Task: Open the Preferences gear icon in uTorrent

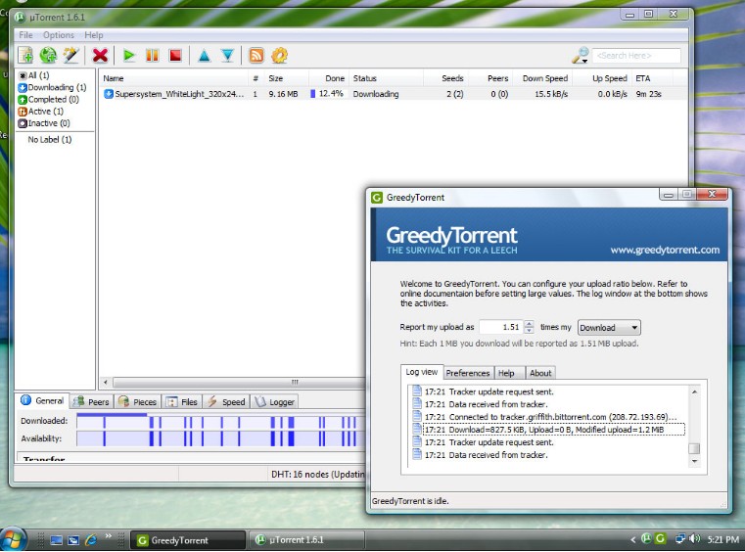Action: (279, 56)
